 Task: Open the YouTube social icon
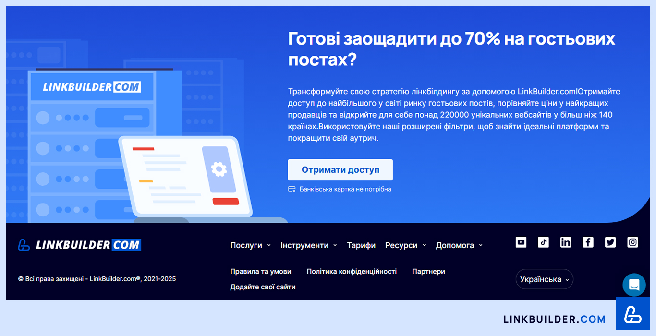point(521,242)
